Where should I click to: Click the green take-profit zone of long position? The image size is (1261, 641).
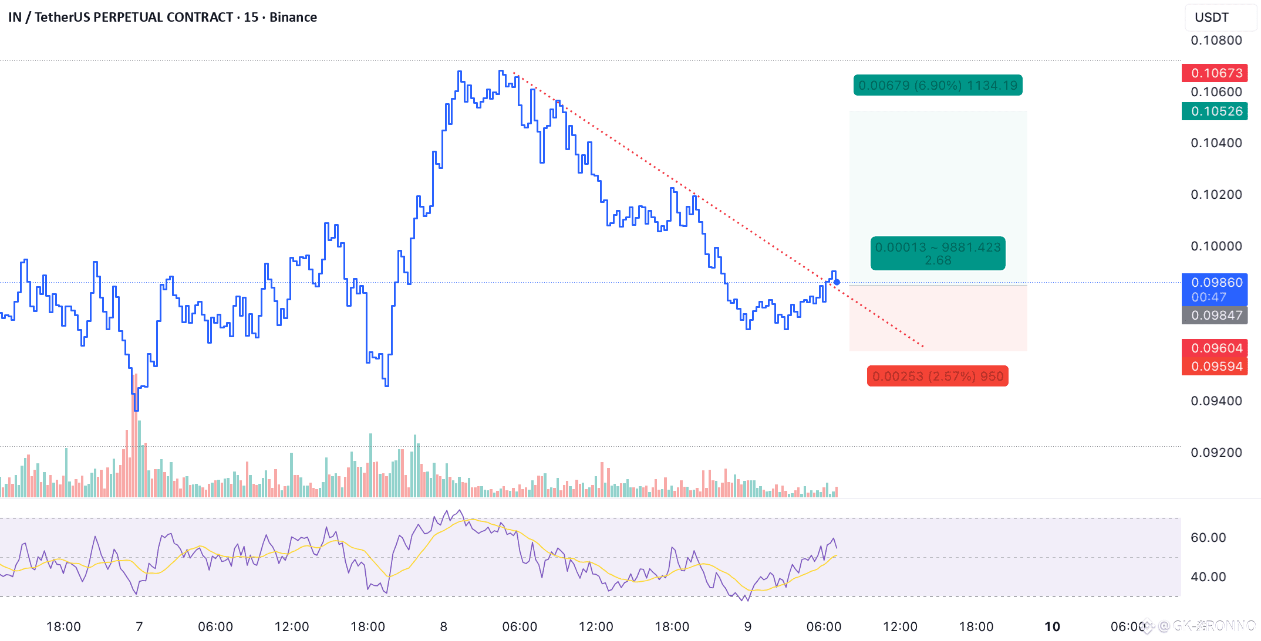tap(938, 176)
